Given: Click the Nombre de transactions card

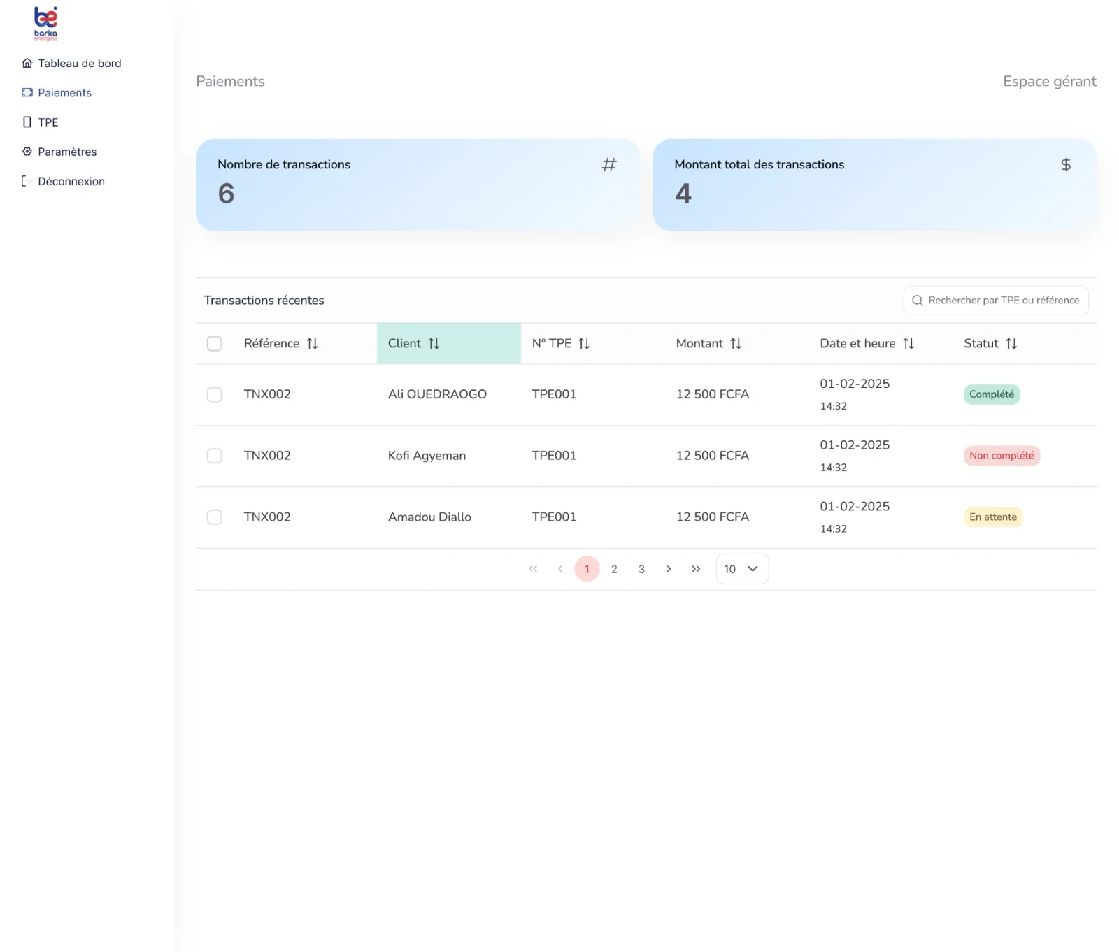Looking at the screenshot, I should (418, 185).
